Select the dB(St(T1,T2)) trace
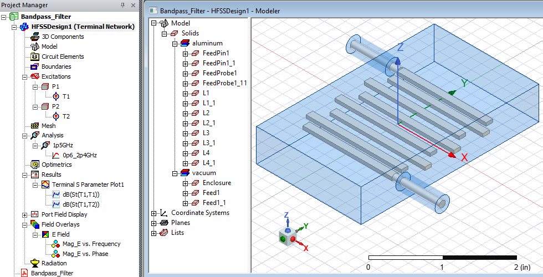The width and height of the screenshot is (543, 277). [x=81, y=204]
